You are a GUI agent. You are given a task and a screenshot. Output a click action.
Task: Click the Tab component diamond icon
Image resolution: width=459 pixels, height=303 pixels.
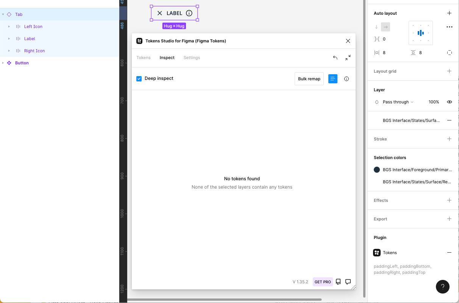click(x=9, y=14)
